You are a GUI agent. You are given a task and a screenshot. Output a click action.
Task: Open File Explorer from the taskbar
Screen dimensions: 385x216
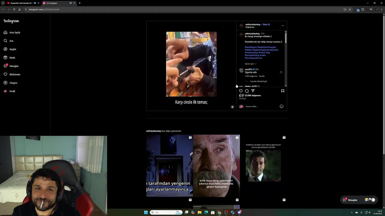pyautogui.click(x=199, y=212)
